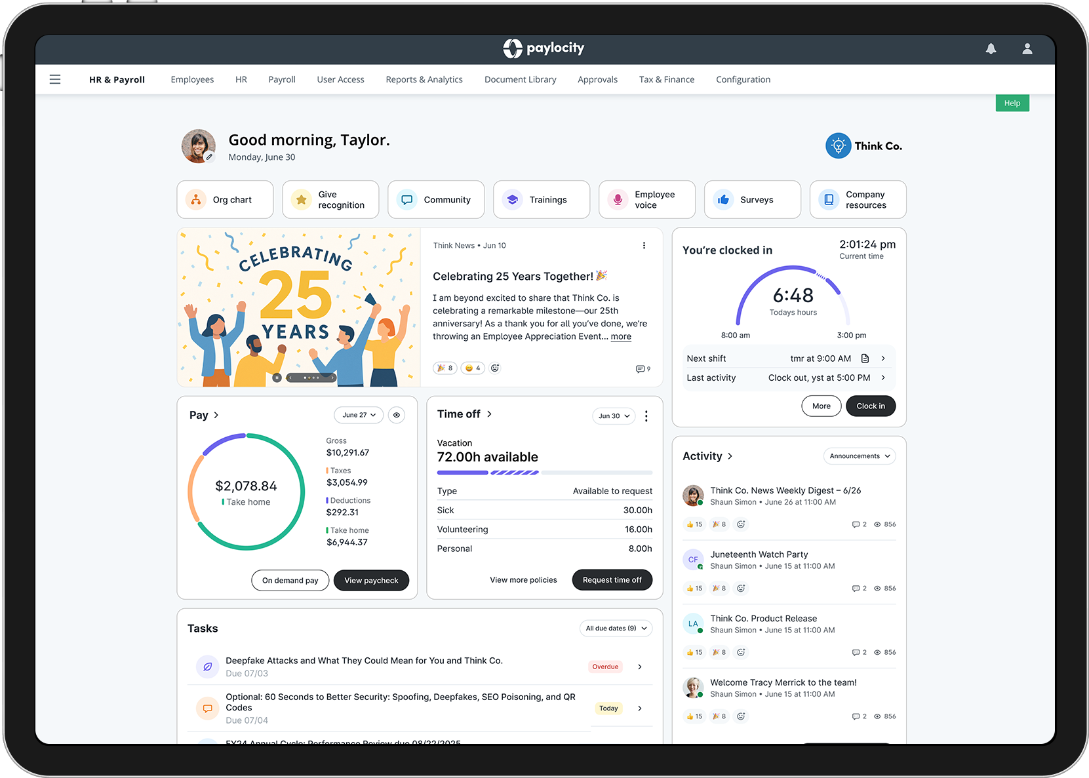Click the Clock in button
The image size is (1089, 778).
(x=870, y=406)
